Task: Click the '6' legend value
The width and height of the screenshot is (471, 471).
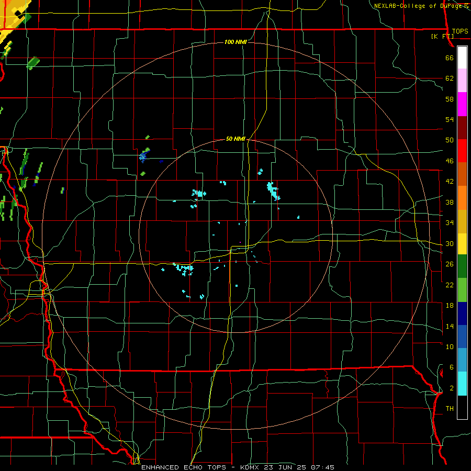Action: 452,367
